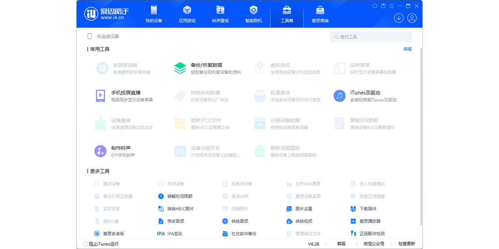Viewport: 499px width, 249px height.
Task: Go to the 铃声壁纸 tab
Action: point(220,14)
